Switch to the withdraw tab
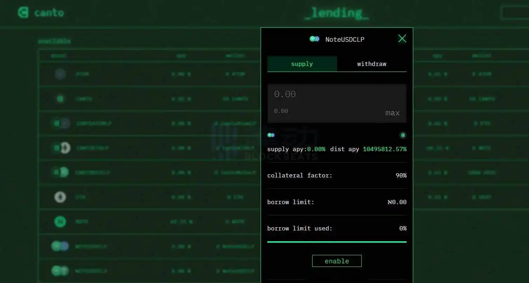The height and width of the screenshot is (283, 529). pyautogui.click(x=371, y=64)
